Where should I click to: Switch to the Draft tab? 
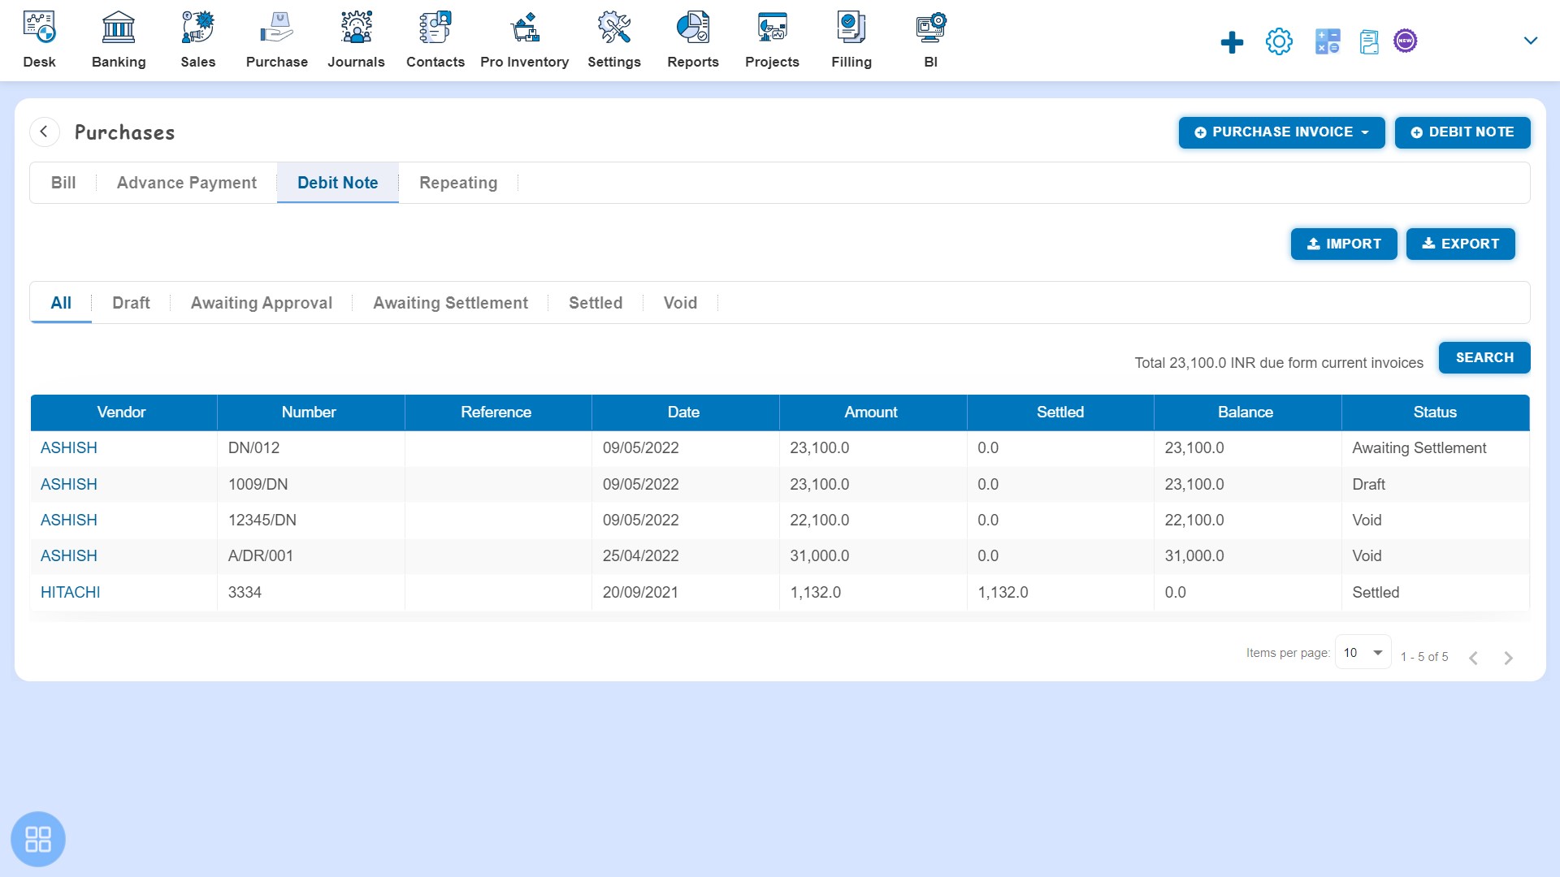point(130,302)
